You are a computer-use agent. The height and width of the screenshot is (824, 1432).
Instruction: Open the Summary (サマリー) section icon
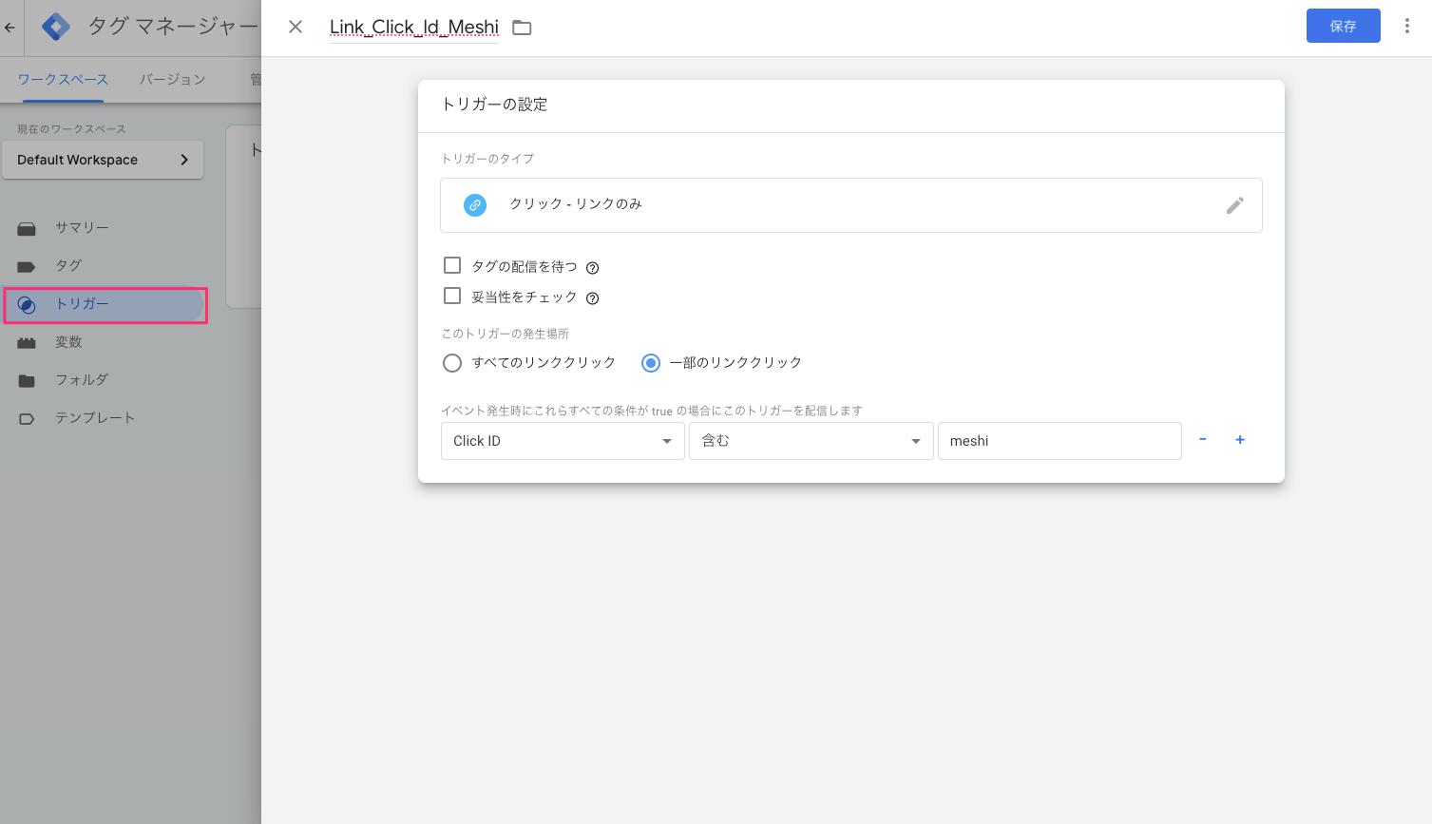[26, 228]
